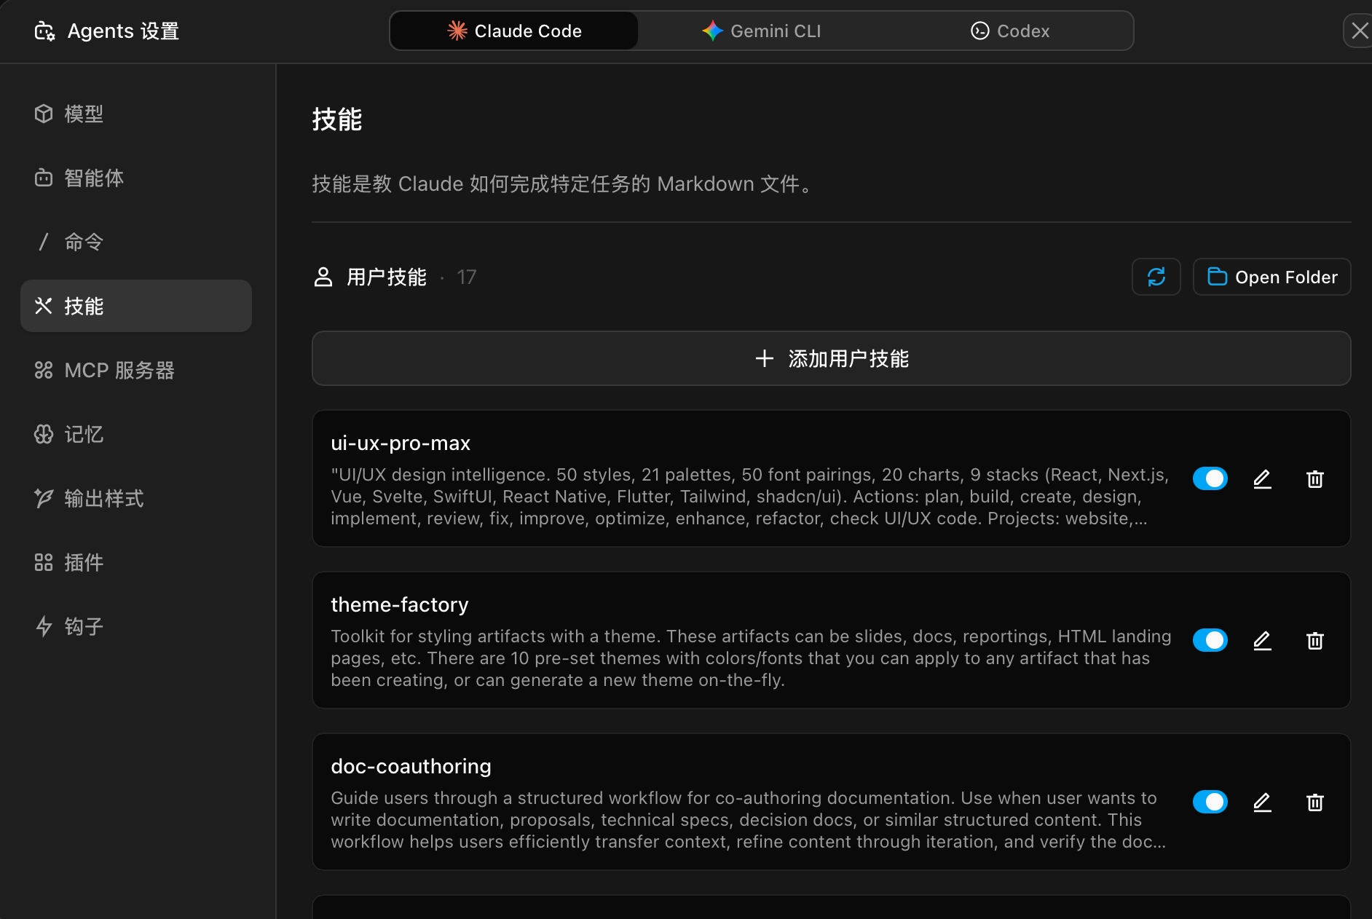The image size is (1372, 919).
Task: Open the 记忆 memory section
Action: [x=84, y=435]
